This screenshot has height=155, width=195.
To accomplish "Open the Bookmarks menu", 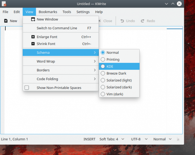I will [x=48, y=12].
